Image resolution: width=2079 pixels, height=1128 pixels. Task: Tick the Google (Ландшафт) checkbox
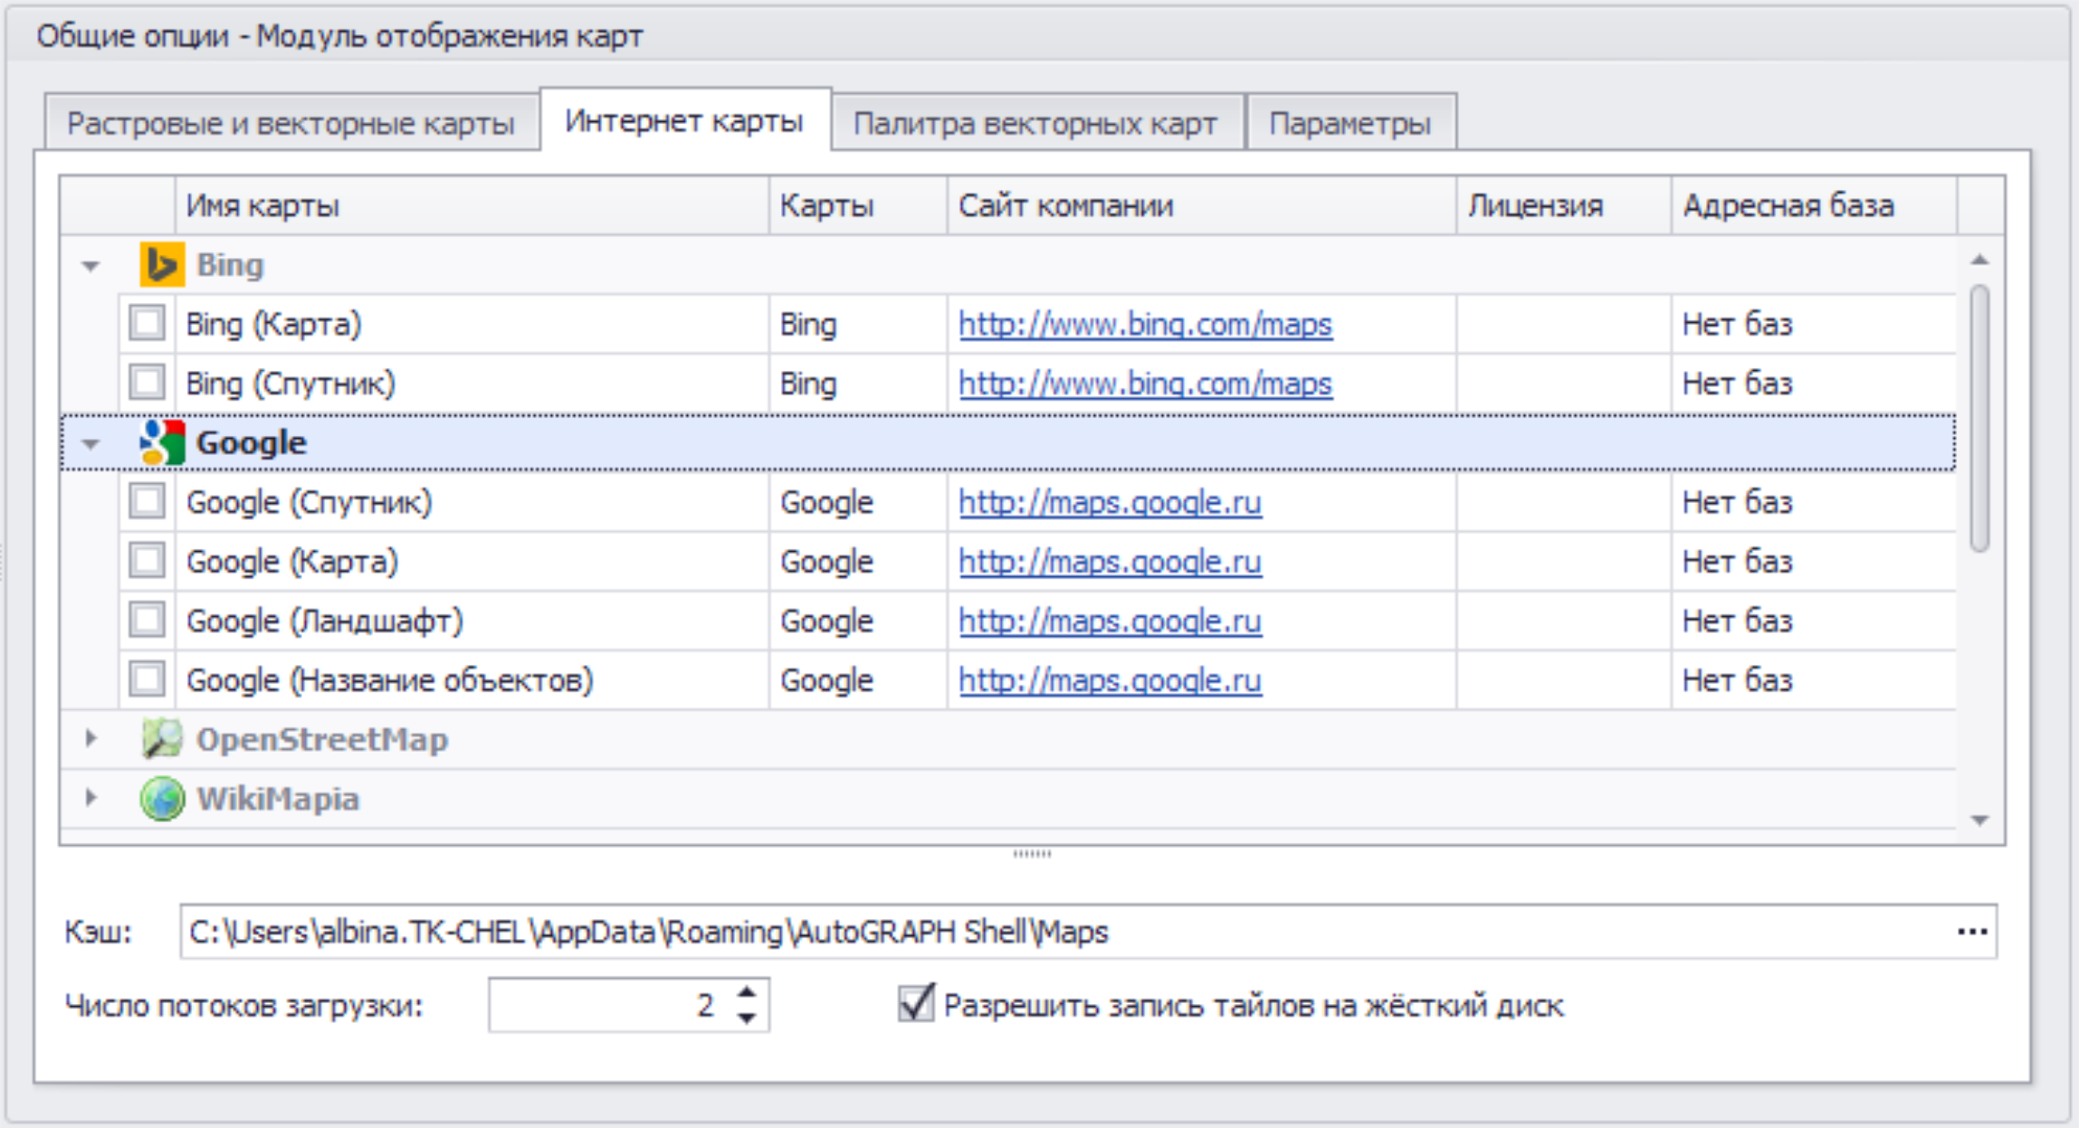coord(147,621)
